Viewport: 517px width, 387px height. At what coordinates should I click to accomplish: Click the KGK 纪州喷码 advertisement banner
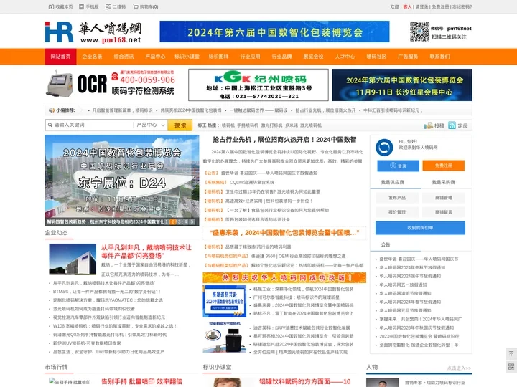click(x=258, y=85)
